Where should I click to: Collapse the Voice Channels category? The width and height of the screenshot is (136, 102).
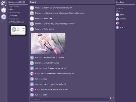[14, 13]
